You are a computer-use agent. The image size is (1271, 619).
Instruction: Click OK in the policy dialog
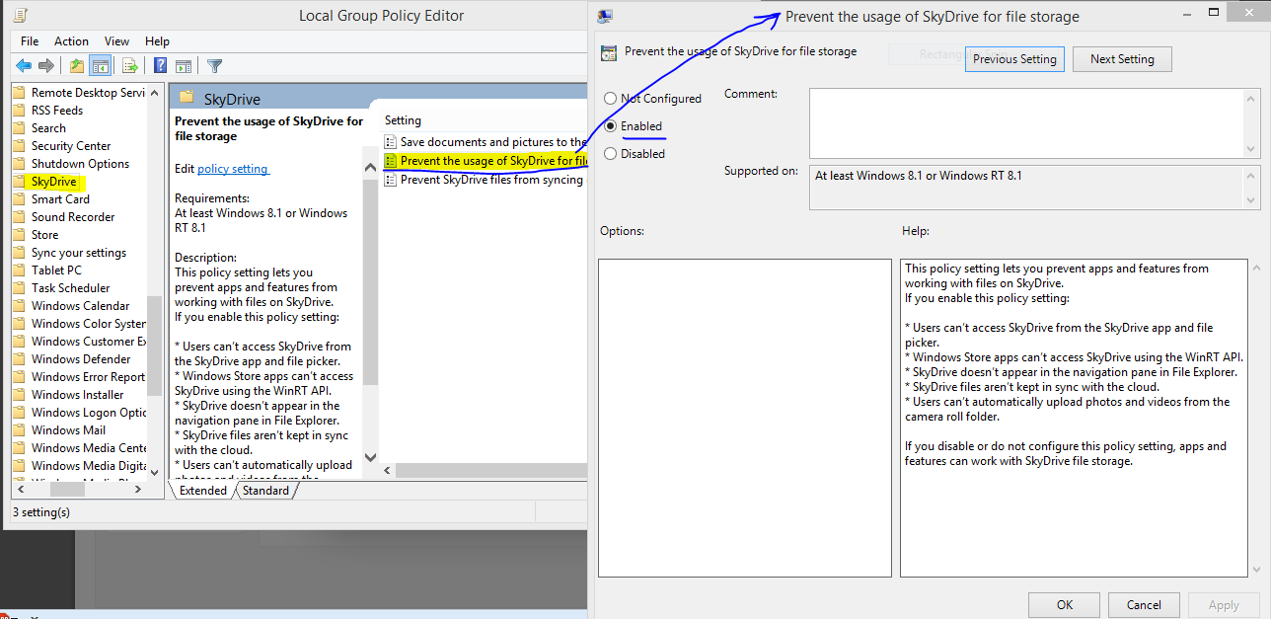[1065, 605]
